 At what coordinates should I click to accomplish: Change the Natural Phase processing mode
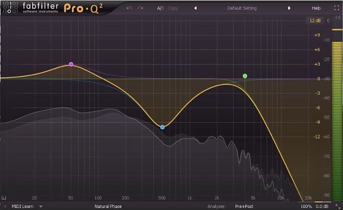(108, 207)
